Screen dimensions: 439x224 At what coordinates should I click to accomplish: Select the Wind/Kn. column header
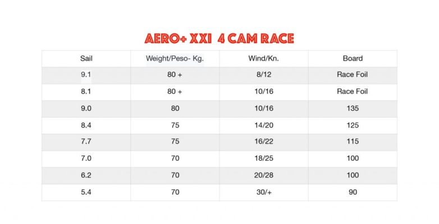[264, 58]
